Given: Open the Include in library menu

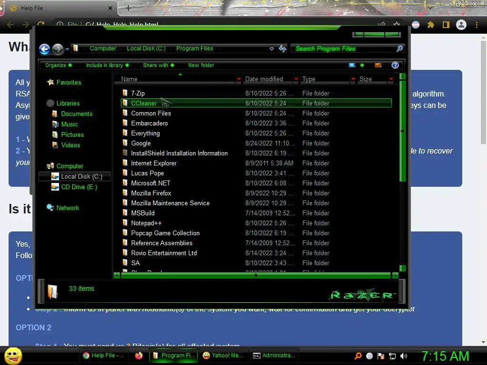Looking at the screenshot, I should pyautogui.click(x=107, y=65).
